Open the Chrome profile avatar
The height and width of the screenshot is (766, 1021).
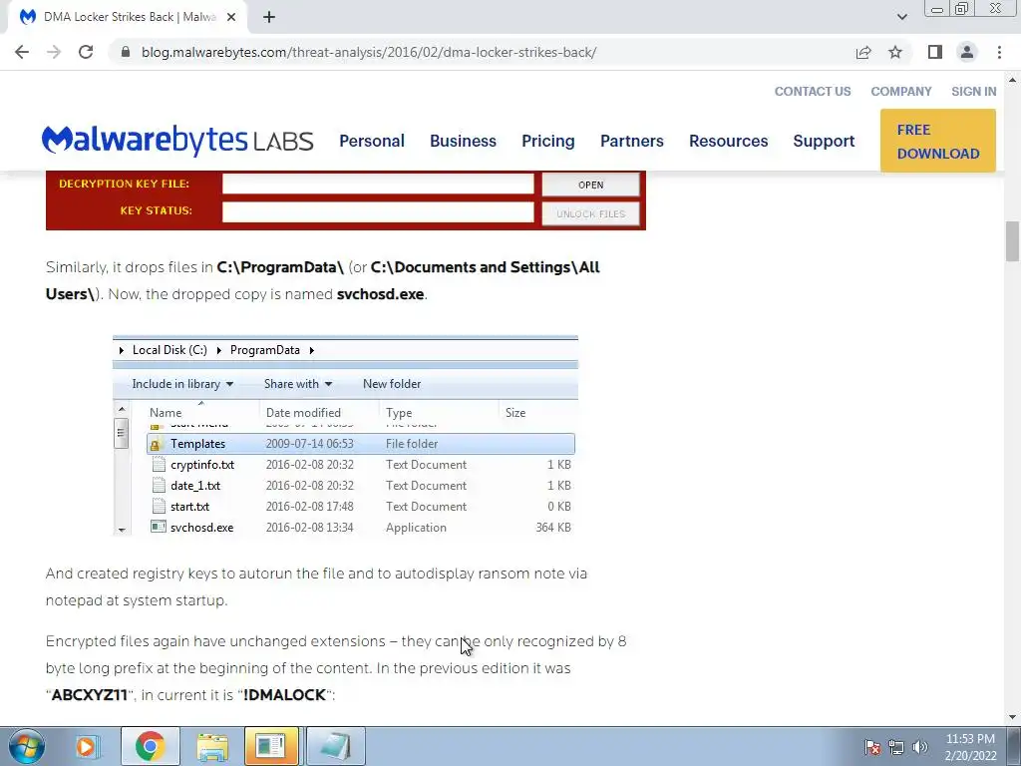[x=967, y=52]
